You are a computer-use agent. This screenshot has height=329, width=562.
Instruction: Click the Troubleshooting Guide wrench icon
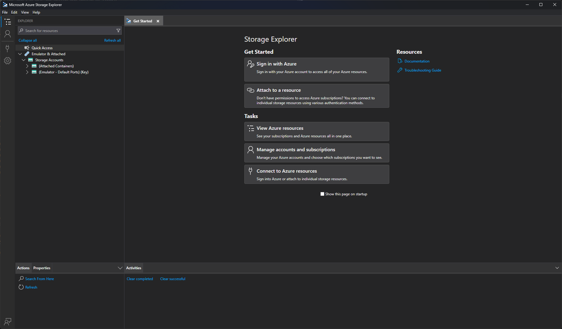tap(400, 70)
